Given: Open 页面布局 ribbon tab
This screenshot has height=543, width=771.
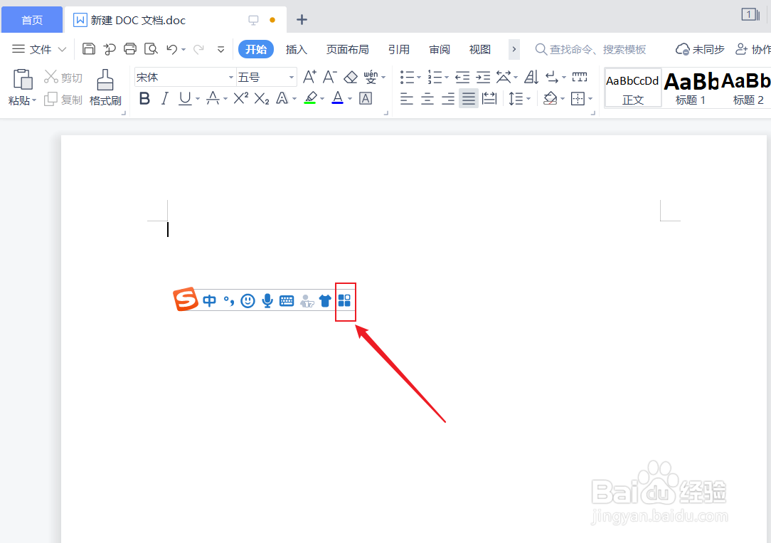Looking at the screenshot, I should [348, 49].
